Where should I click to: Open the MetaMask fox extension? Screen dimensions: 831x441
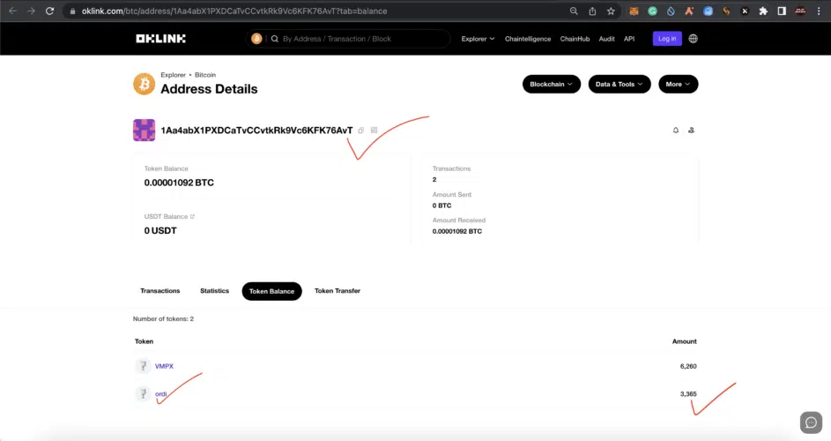[634, 11]
